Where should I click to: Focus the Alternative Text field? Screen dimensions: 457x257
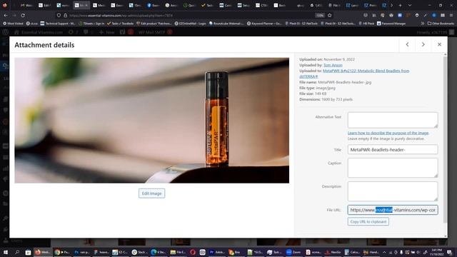(393, 120)
